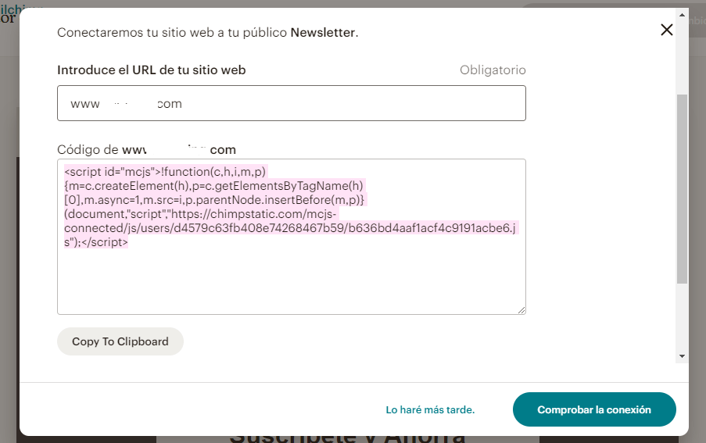Click the dialog scrollbar down arrow
This screenshot has width=706, height=443.
pos(682,356)
